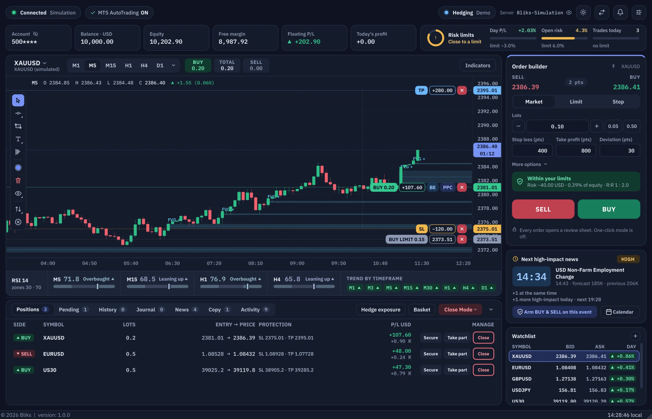Click the circled X clear tool
The image size is (652, 419).
tap(18, 222)
